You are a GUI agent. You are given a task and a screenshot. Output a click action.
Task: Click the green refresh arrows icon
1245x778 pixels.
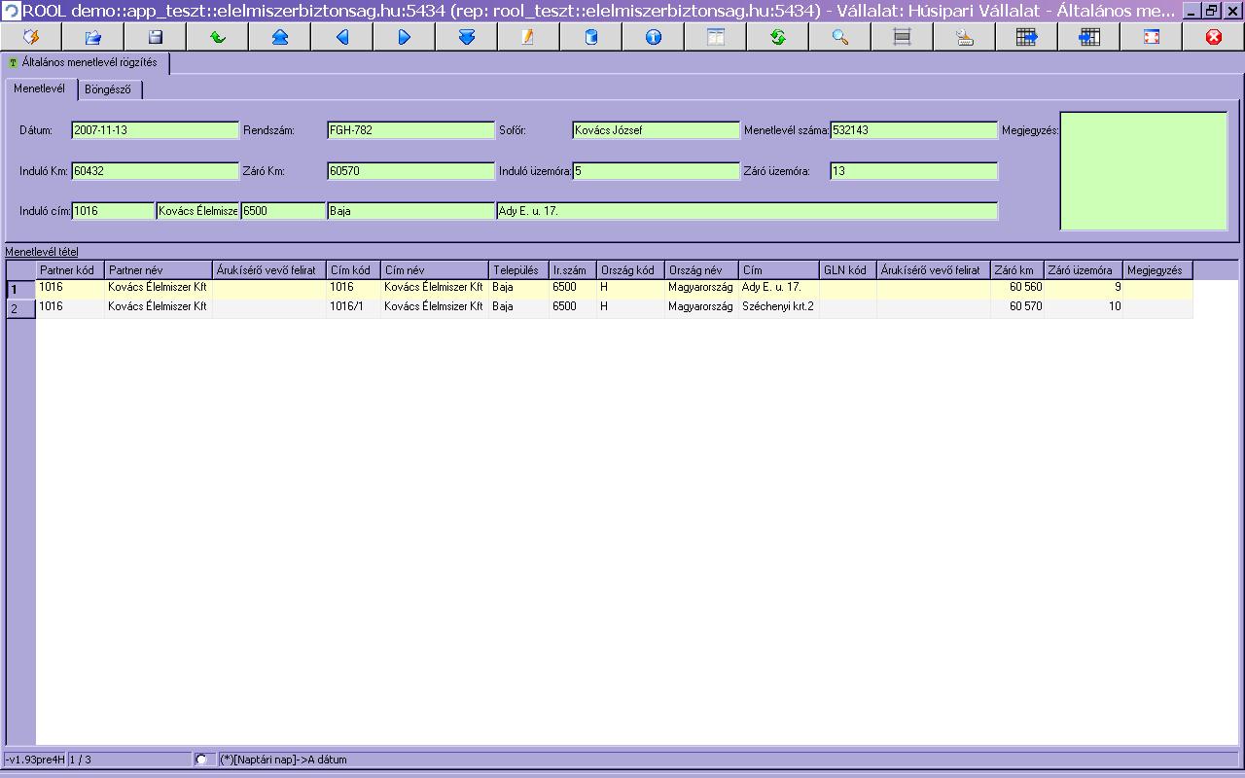coord(778,37)
